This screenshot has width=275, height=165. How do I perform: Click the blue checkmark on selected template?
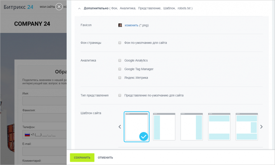pos(144,137)
